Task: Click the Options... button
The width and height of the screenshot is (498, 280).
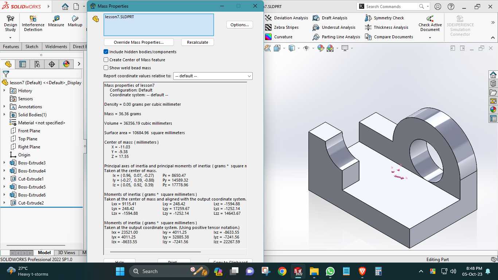Action: tap(240, 25)
